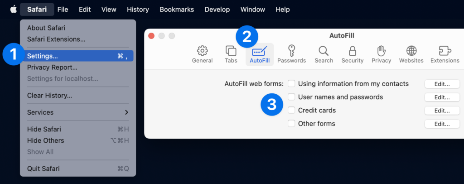Open the Bookmarks menu
Image resolution: width=464 pixels, height=184 pixels.
[177, 10]
